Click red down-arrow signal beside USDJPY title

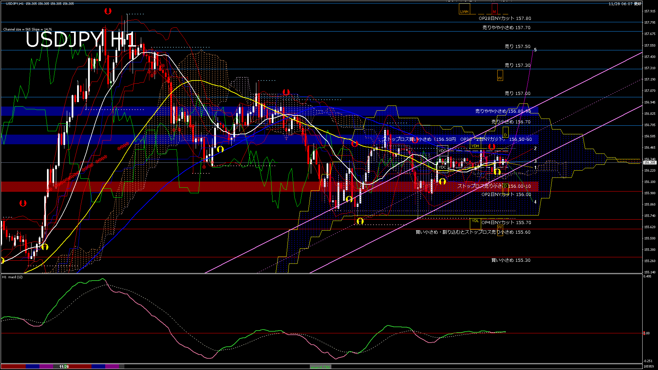(x=108, y=11)
